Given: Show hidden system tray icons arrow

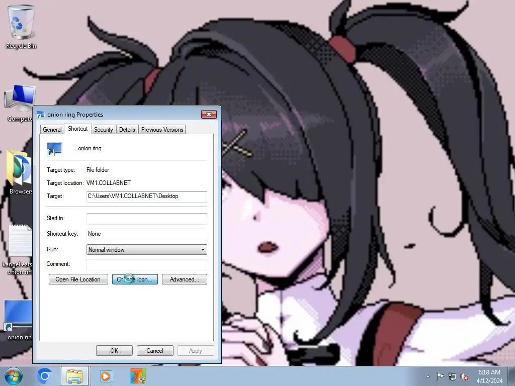Looking at the screenshot, I should (x=427, y=376).
